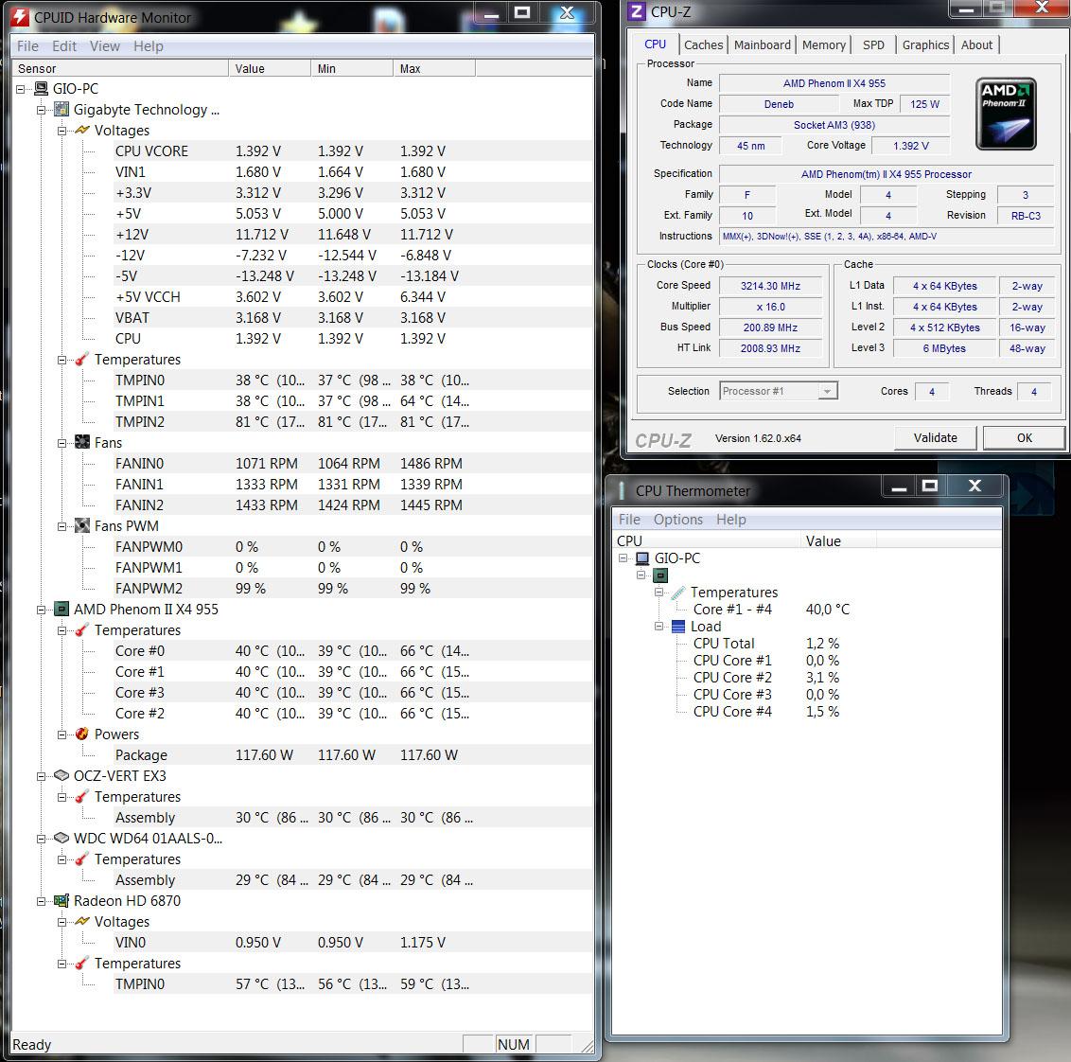Screen dimensions: 1071x1062
Task: Collapse the GIO-PC node in Hardware Monitor
Action: click(21, 89)
